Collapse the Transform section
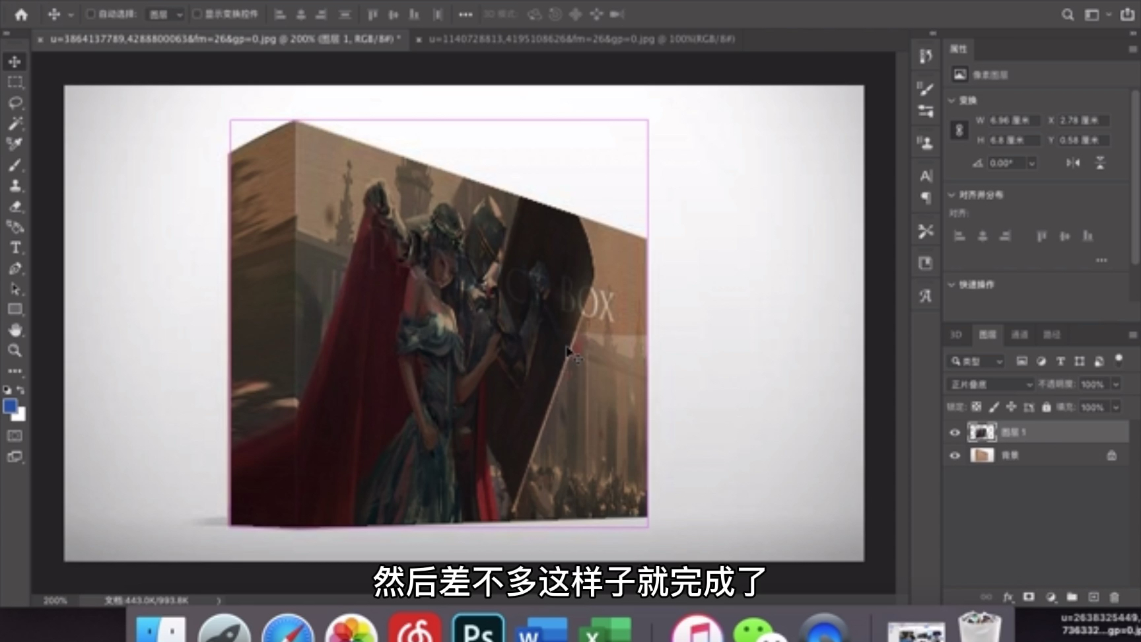Image resolution: width=1141 pixels, height=642 pixels. (951, 100)
